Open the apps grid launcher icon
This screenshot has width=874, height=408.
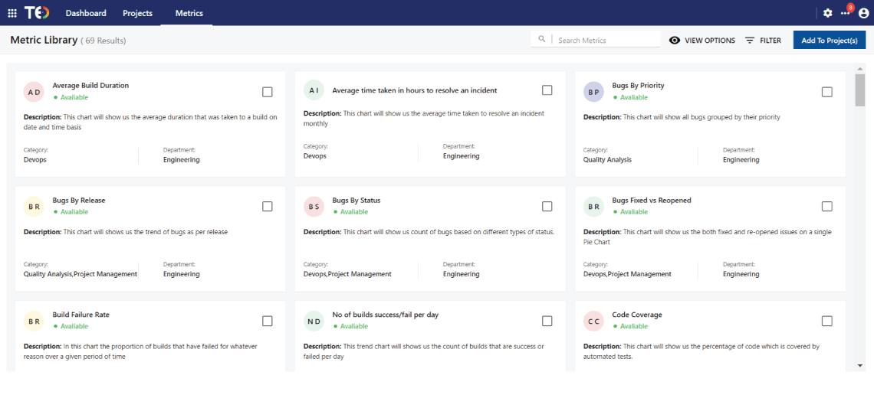click(x=12, y=13)
